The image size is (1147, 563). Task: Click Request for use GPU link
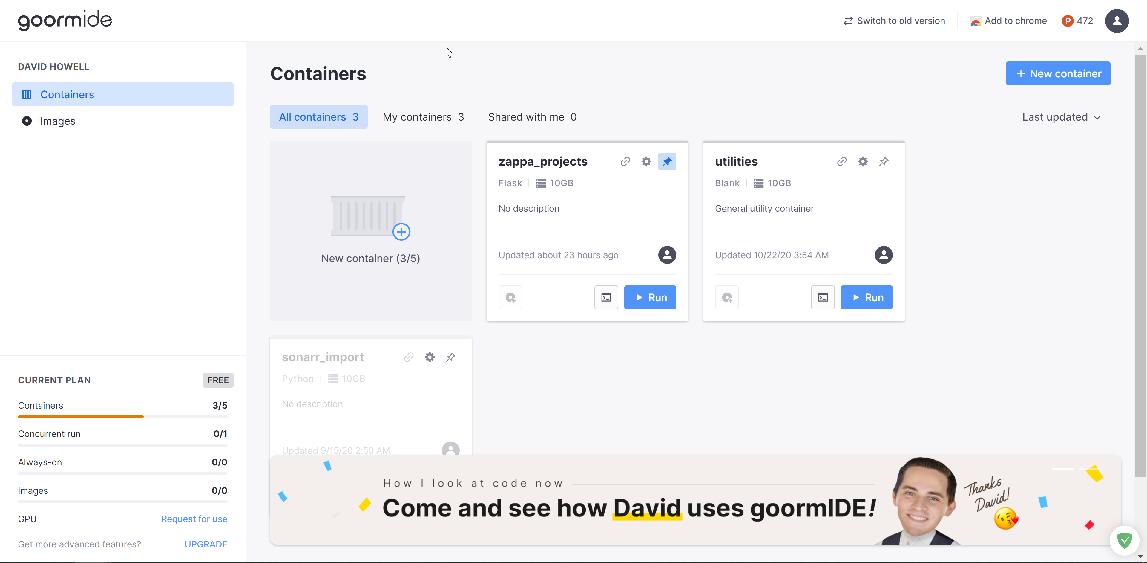[194, 519]
